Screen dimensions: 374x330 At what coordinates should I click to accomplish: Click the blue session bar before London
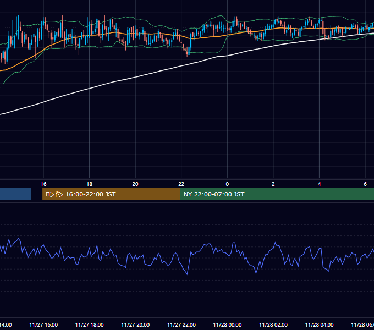pyautogui.click(x=15, y=194)
